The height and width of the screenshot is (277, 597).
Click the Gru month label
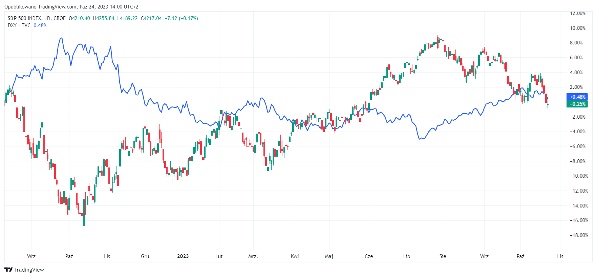pos(145,256)
